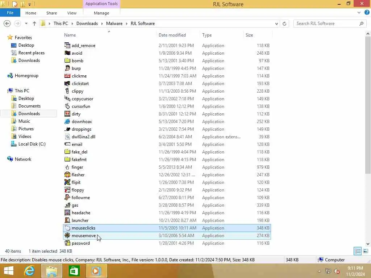Jump to This PC in the breadcrumb
The height and width of the screenshot is (278, 371).
[61, 24]
